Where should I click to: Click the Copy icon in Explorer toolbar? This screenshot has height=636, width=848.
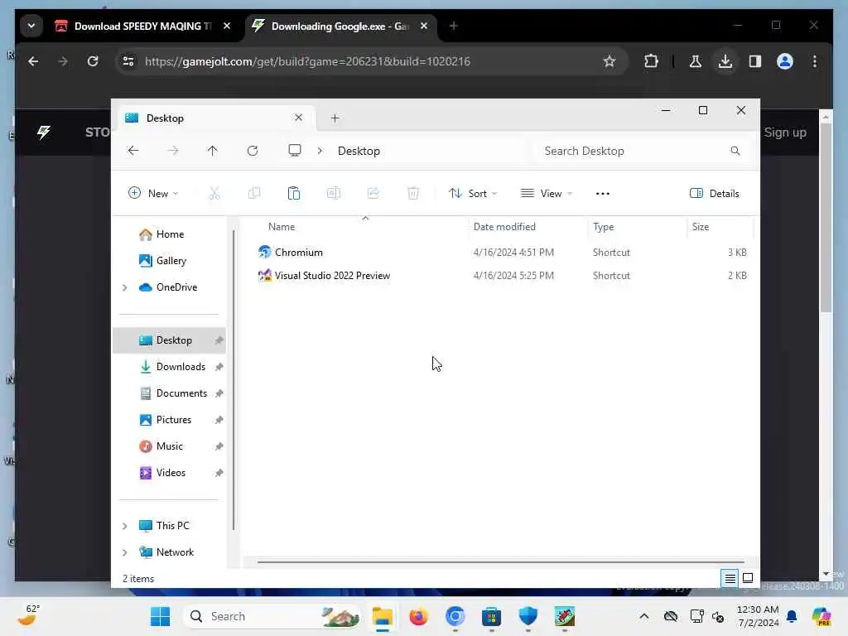coord(254,194)
